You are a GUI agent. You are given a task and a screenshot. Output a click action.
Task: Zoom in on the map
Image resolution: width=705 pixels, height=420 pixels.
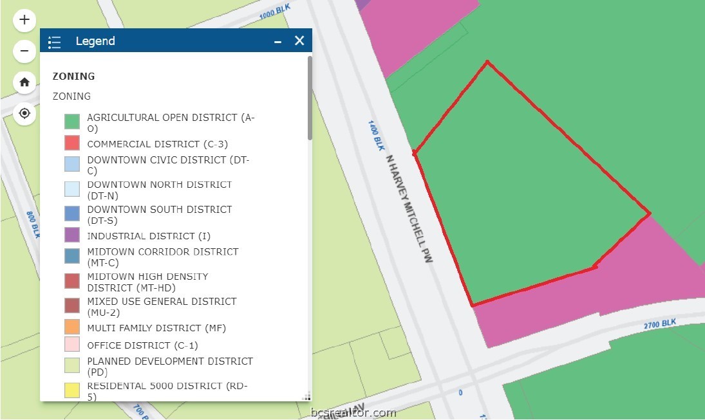point(24,20)
